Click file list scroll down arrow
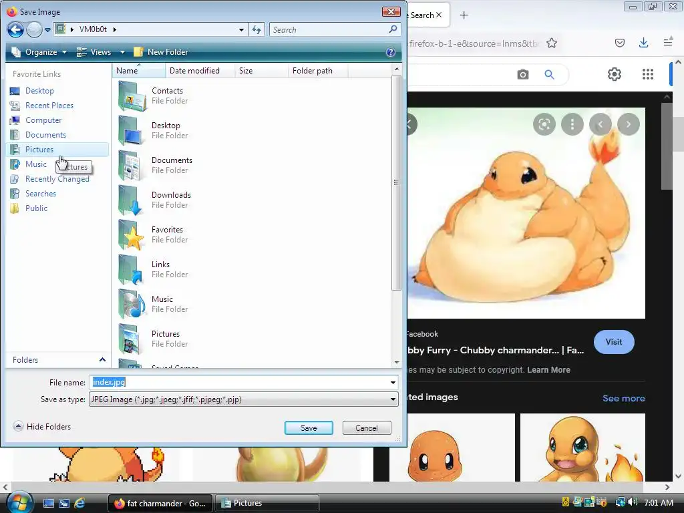The image size is (684, 513). 397,363
